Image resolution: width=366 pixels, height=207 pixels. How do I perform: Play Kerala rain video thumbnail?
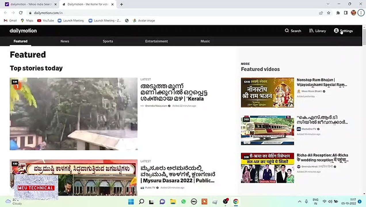click(x=73, y=114)
